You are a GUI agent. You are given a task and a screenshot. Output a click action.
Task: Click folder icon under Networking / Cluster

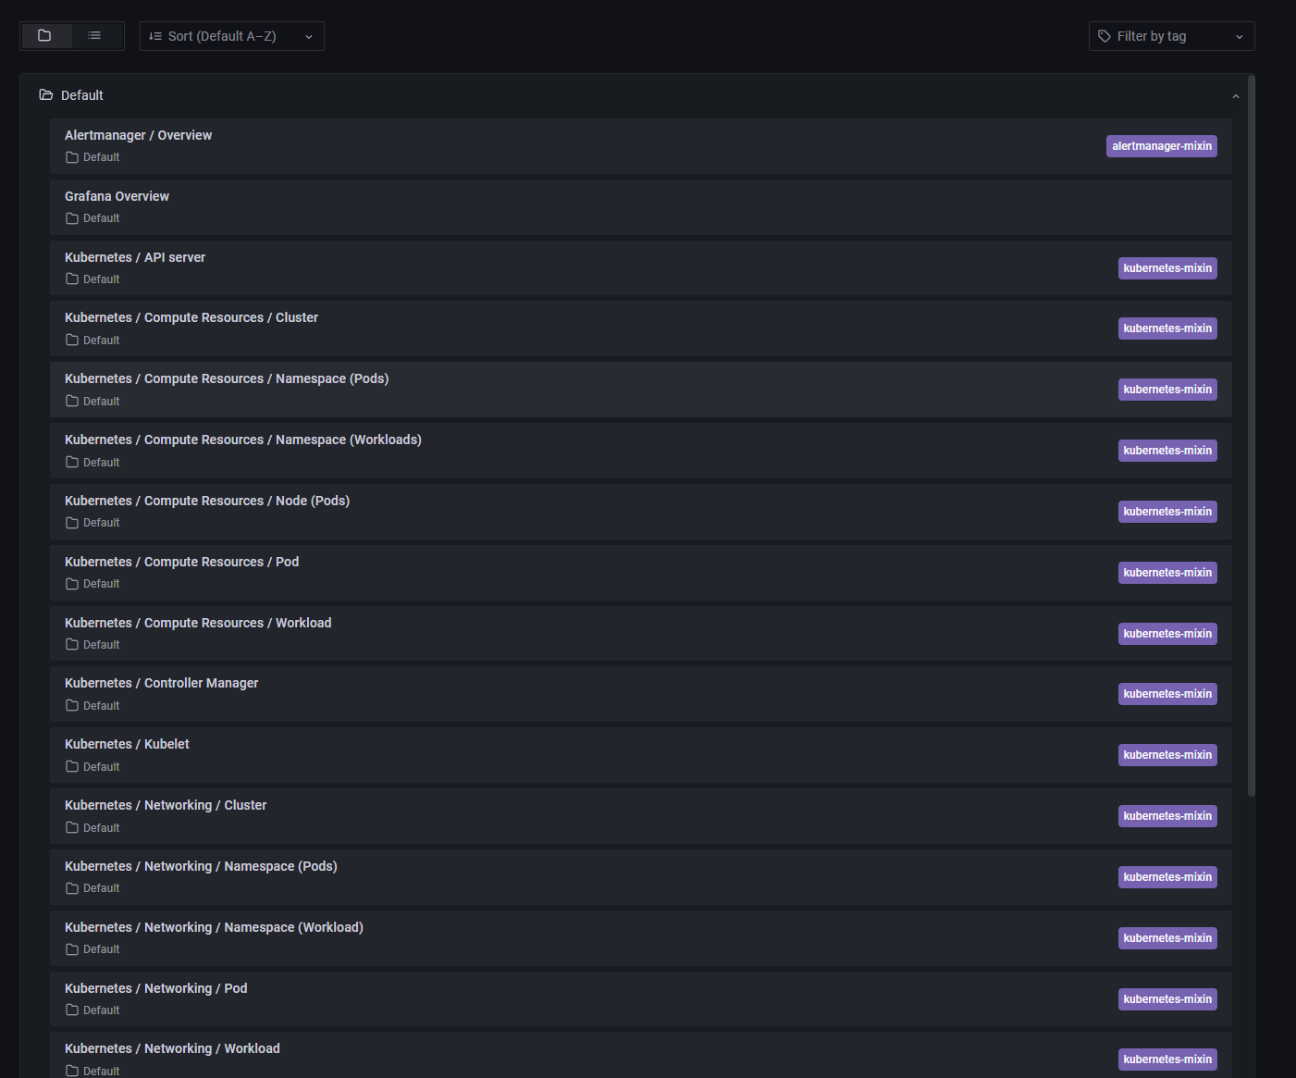coord(72,828)
